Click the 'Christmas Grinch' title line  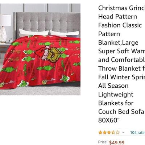(x=121, y=8)
